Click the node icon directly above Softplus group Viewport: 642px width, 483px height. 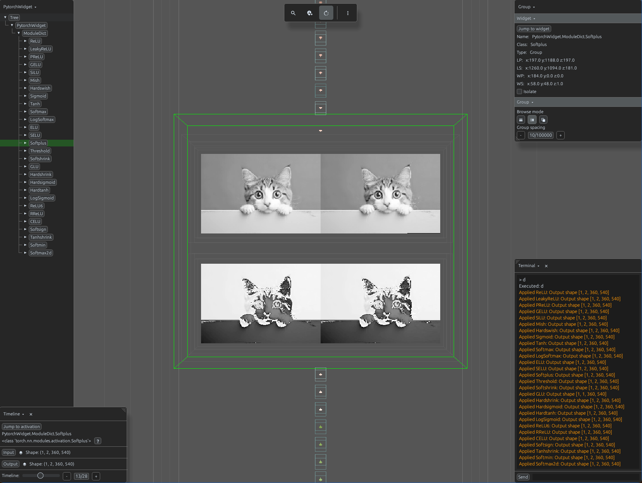(321, 108)
